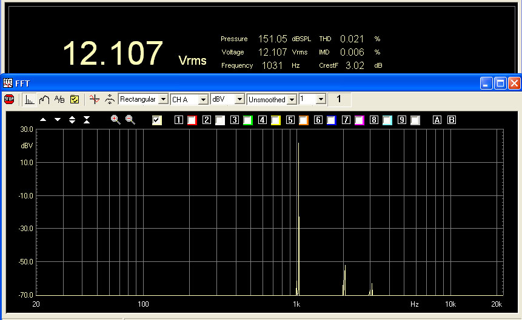
Task: Select the spectrum bar graph display icon
Action: [29, 99]
